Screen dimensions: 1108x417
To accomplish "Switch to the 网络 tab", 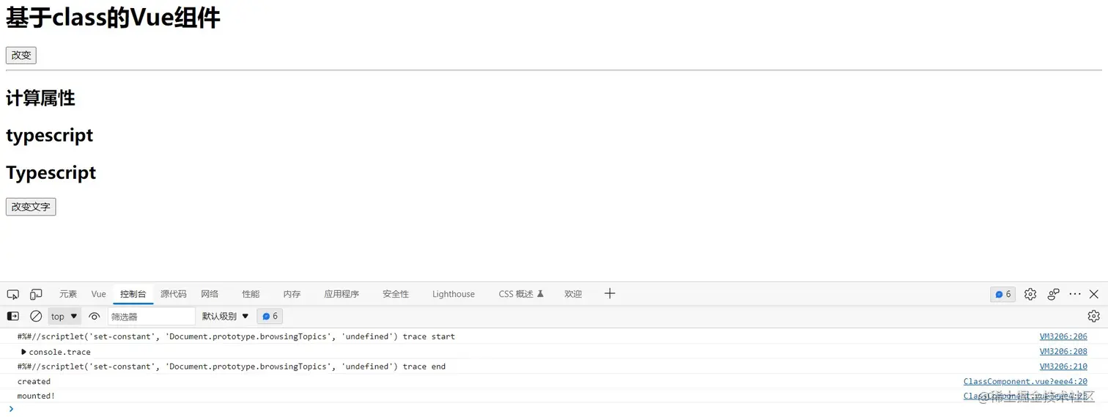I will pyautogui.click(x=210, y=294).
